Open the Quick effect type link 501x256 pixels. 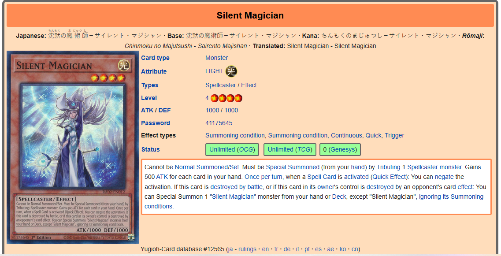pyautogui.click(x=373, y=136)
